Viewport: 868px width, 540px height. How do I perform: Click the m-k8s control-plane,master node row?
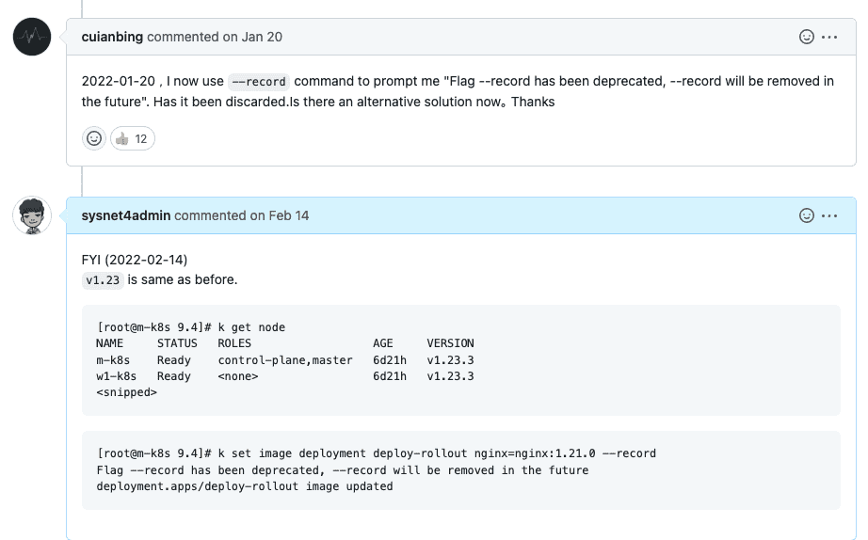click(285, 360)
